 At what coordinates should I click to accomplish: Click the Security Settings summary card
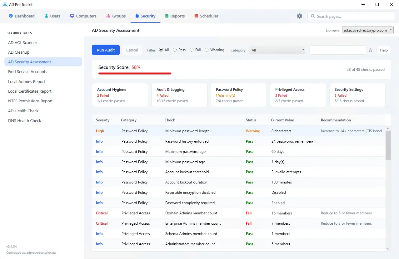click(x=357, y=95)
